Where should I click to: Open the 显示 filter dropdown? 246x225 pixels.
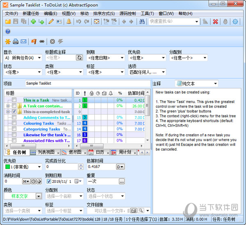coord(39,58)
